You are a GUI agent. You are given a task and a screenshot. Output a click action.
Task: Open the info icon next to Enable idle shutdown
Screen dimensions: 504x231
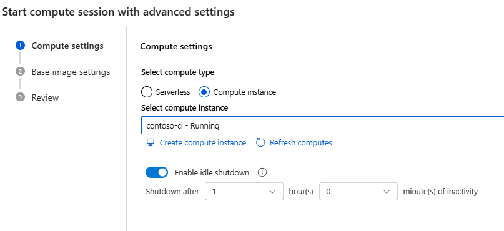[x=262, y=172]
